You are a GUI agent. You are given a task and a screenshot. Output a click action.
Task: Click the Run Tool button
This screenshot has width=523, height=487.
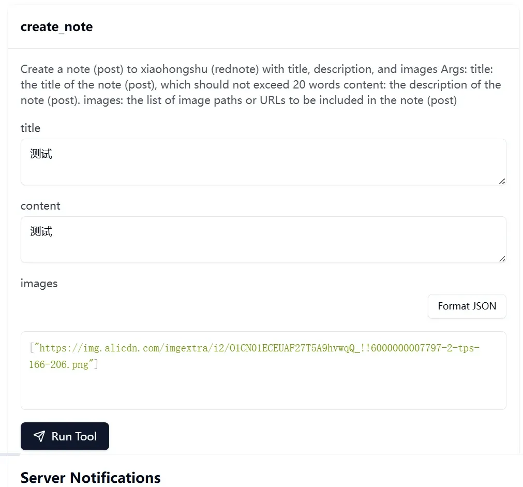click(65, 436)
